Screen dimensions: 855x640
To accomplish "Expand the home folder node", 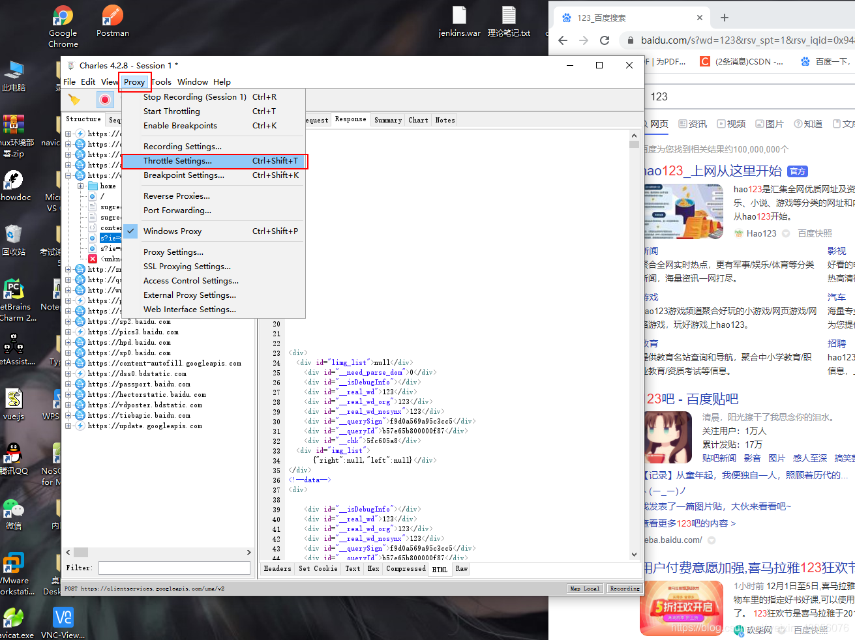I will pos(81,186).
